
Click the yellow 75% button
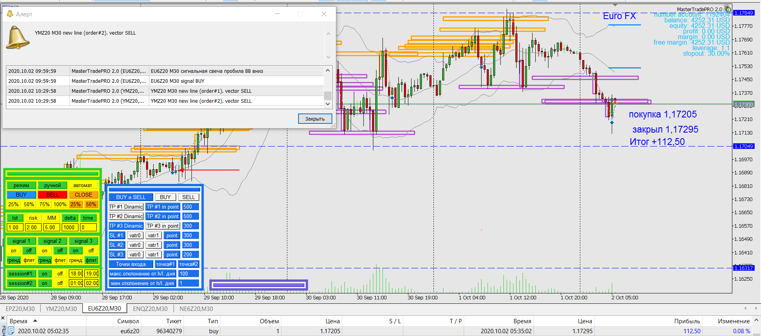[45, 205]
